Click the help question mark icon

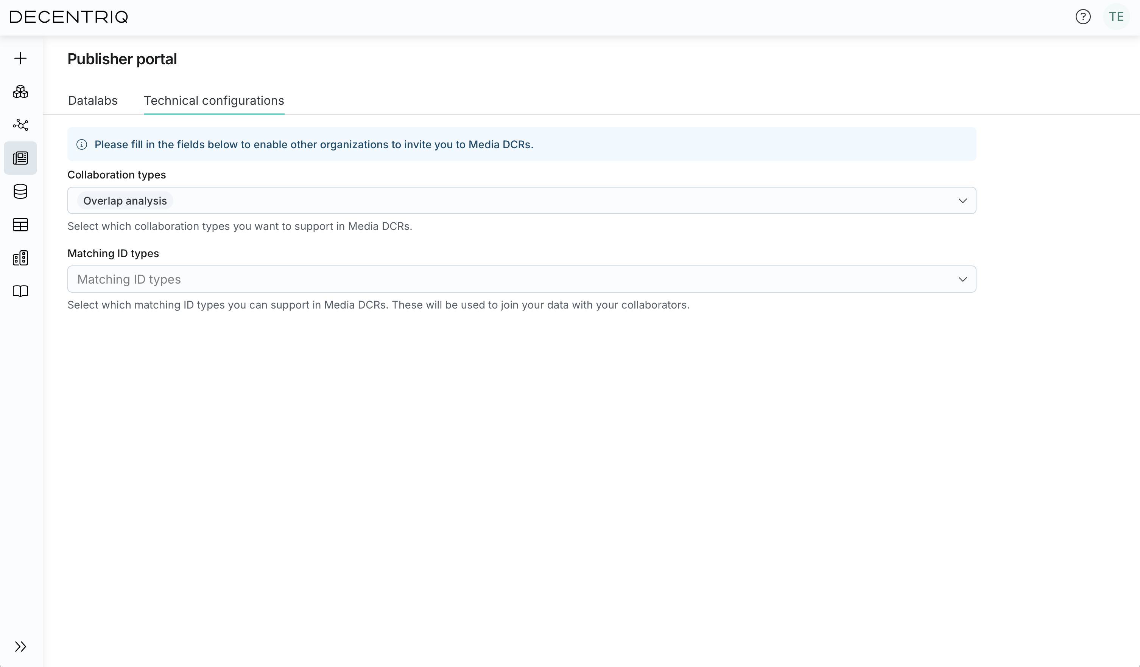1083,17
